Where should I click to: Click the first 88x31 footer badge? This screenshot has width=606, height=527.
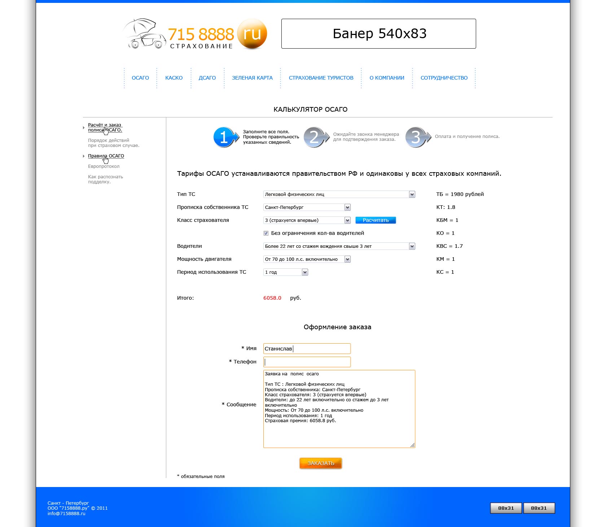tap(506, 508)
